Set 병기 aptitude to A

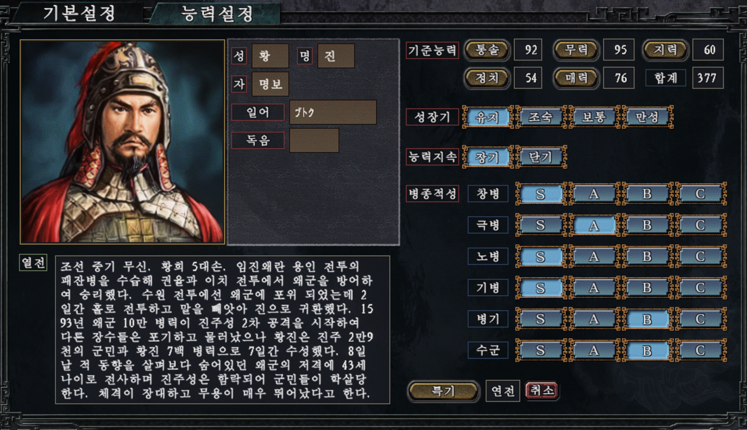(594, 319)
